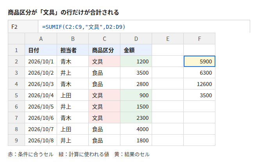Viewport: 258px width, 163px height.
Task: Select column F header
Action: pos(199,39)
